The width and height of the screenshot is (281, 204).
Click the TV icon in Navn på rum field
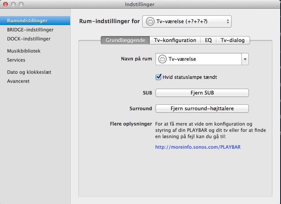(x=162, y=59)
